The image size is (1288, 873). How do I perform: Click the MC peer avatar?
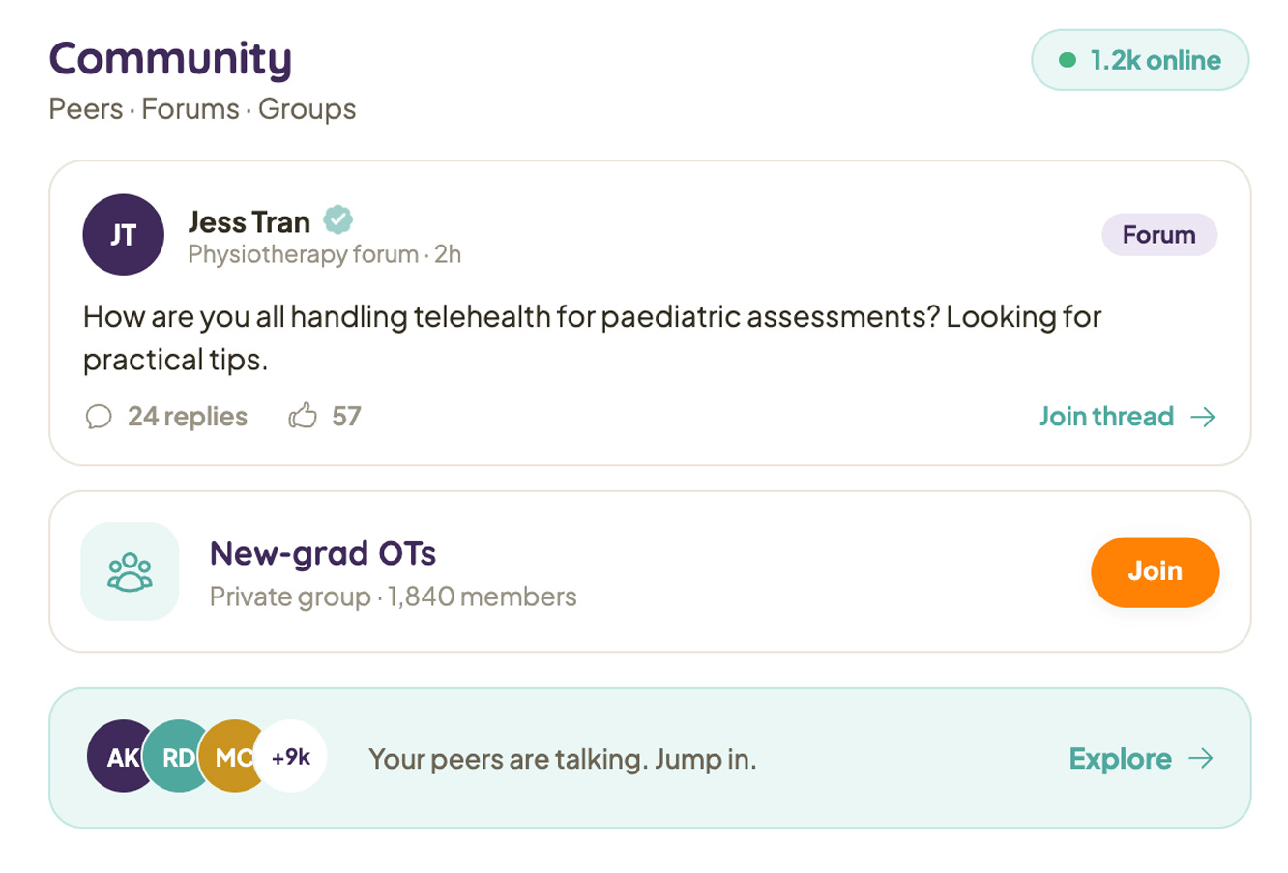coord(232,757)
